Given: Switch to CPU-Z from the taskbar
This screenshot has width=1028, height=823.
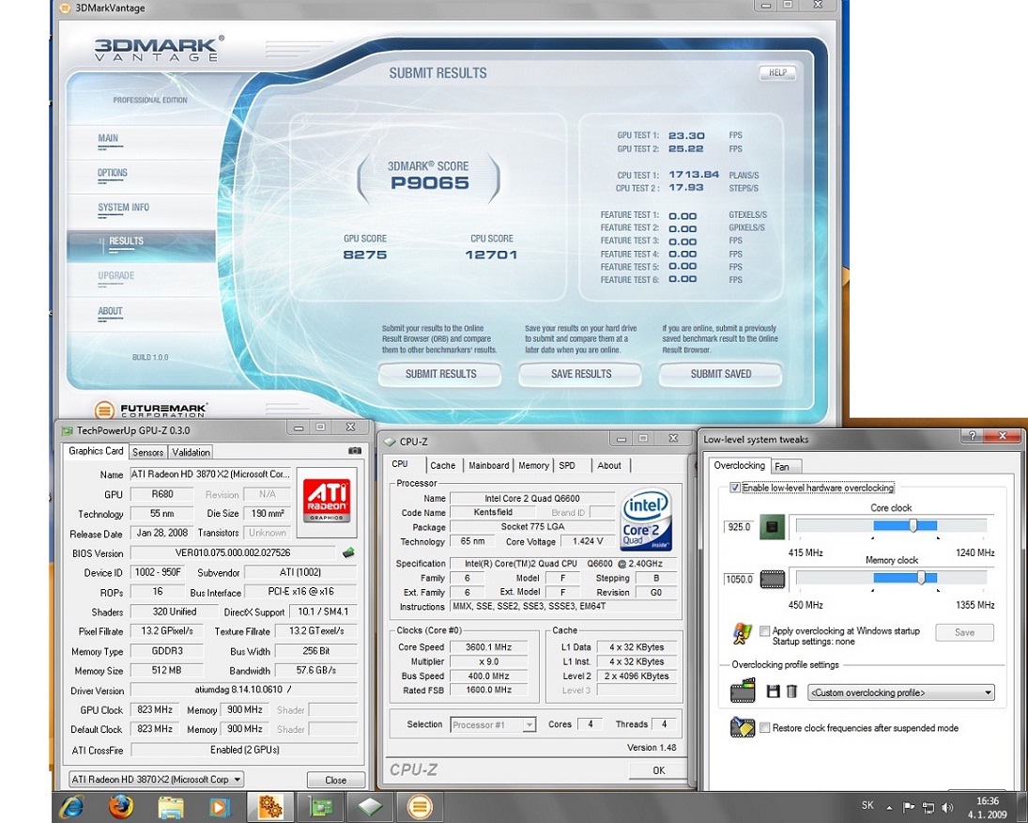Looking at the screenshot, I should (x=370, y=807).
